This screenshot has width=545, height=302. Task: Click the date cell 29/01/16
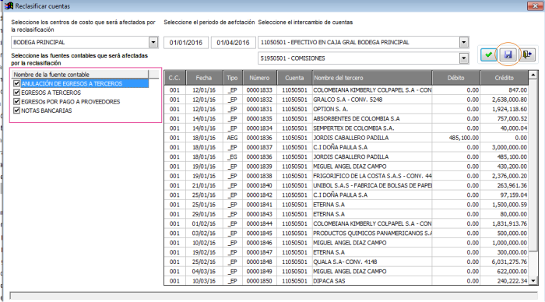[x=204, y=214]
